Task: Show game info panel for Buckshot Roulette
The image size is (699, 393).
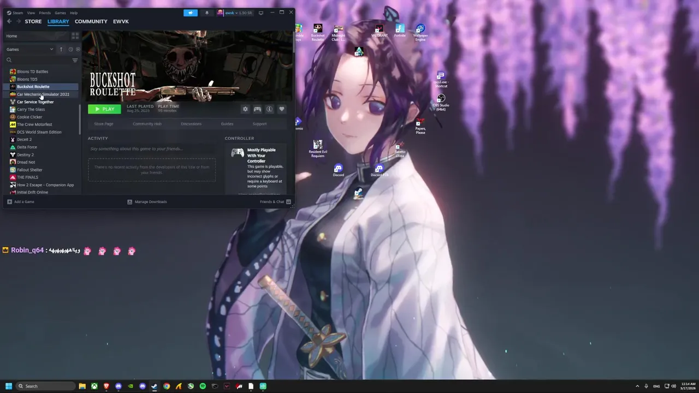Action: click(269, 109)
